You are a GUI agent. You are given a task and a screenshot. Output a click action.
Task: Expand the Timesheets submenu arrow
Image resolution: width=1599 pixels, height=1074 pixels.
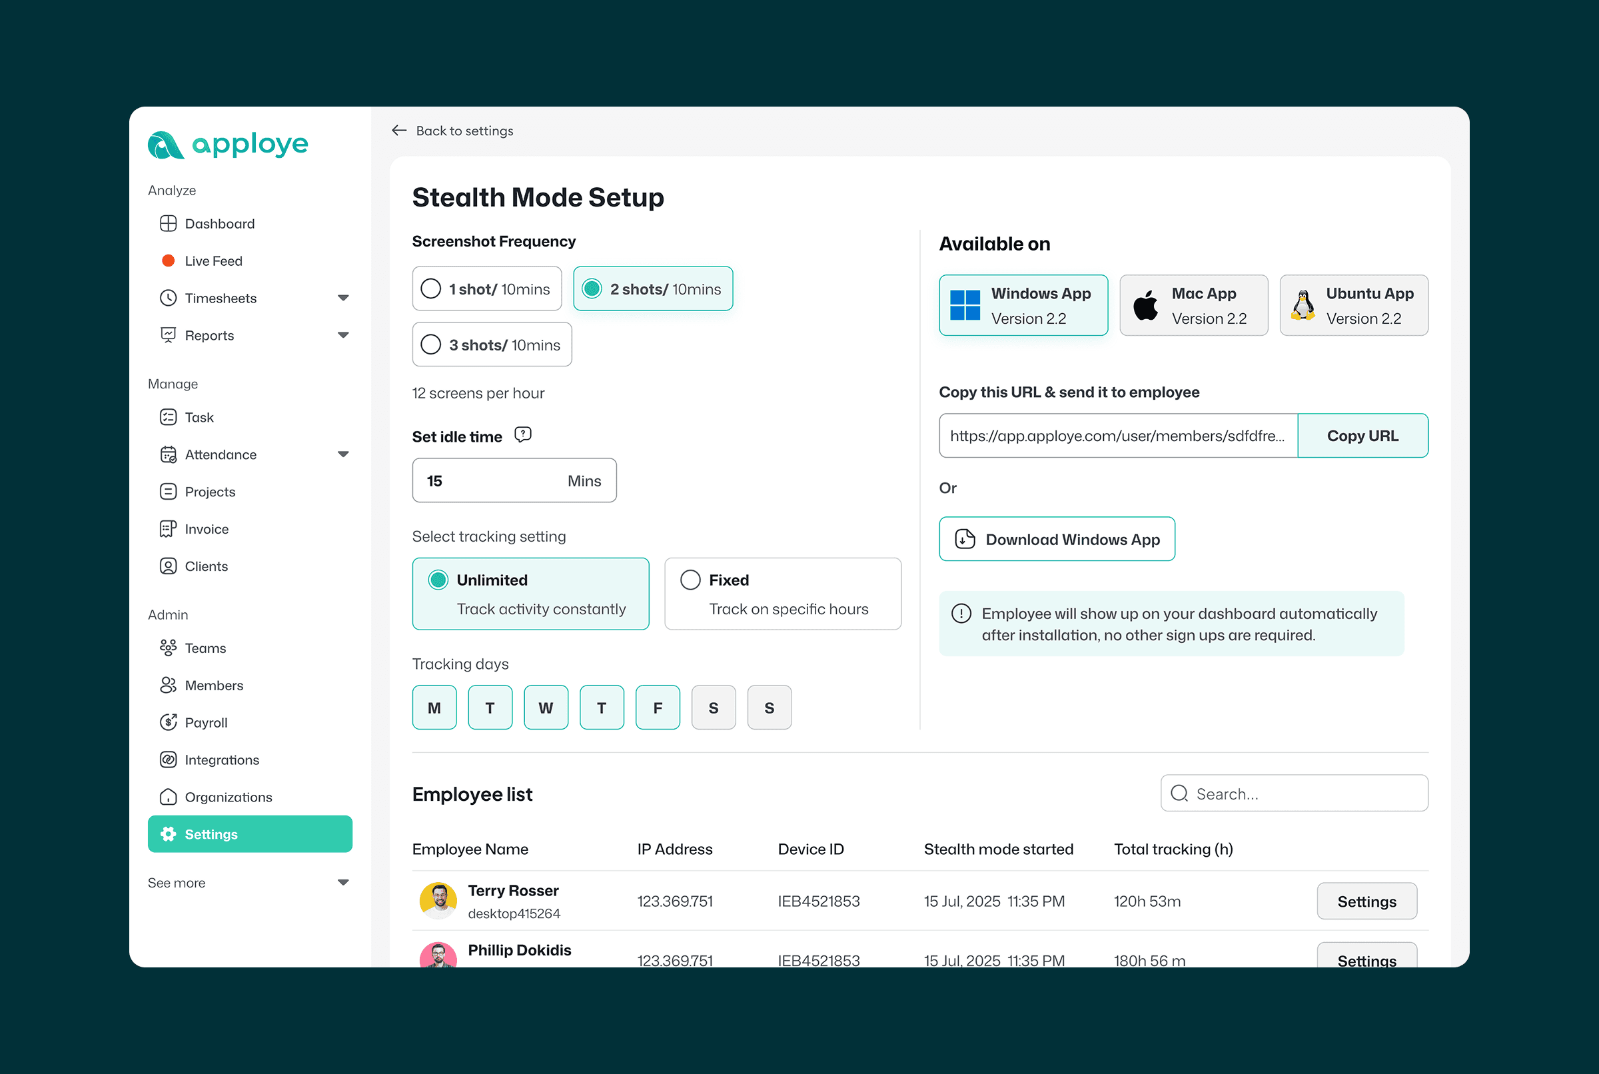tap(343, 298)
